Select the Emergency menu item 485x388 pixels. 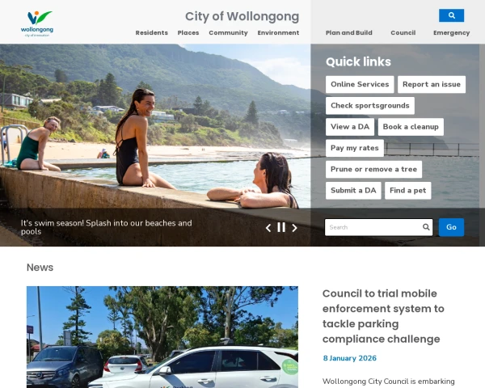coord(451,33)
